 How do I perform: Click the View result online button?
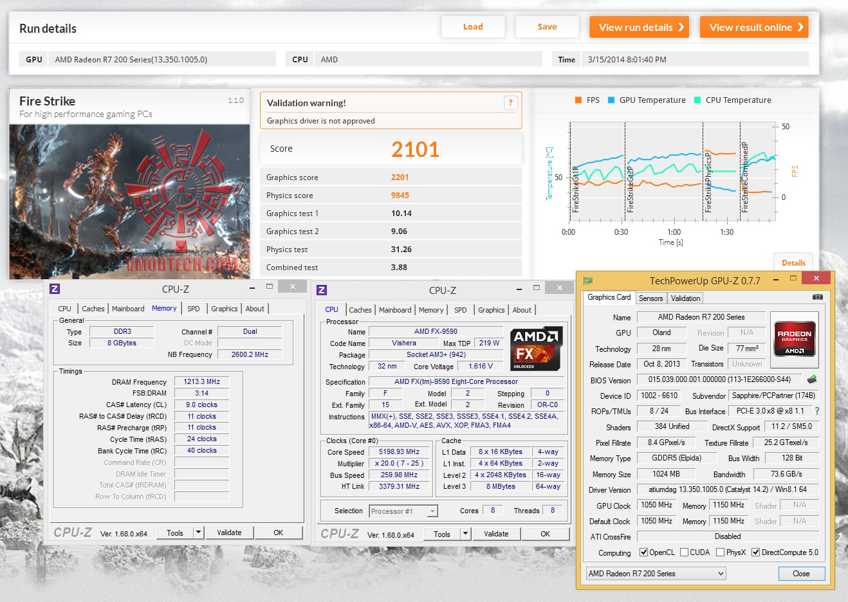coord(754,27)
